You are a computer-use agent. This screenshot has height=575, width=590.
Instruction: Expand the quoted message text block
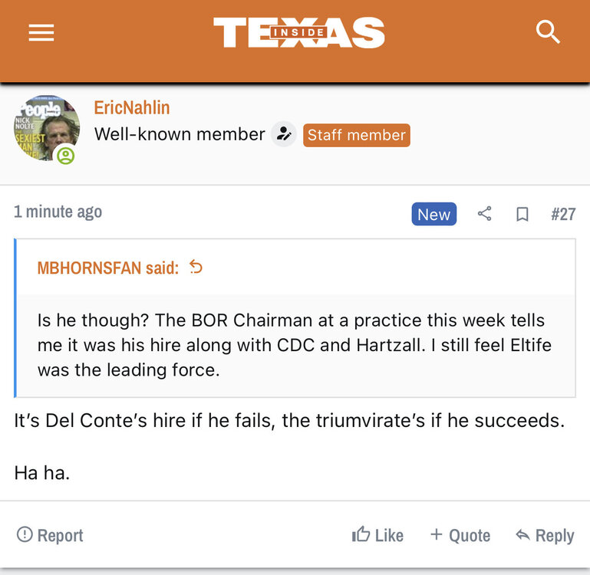pyautogui.click(x=295, y=345)
